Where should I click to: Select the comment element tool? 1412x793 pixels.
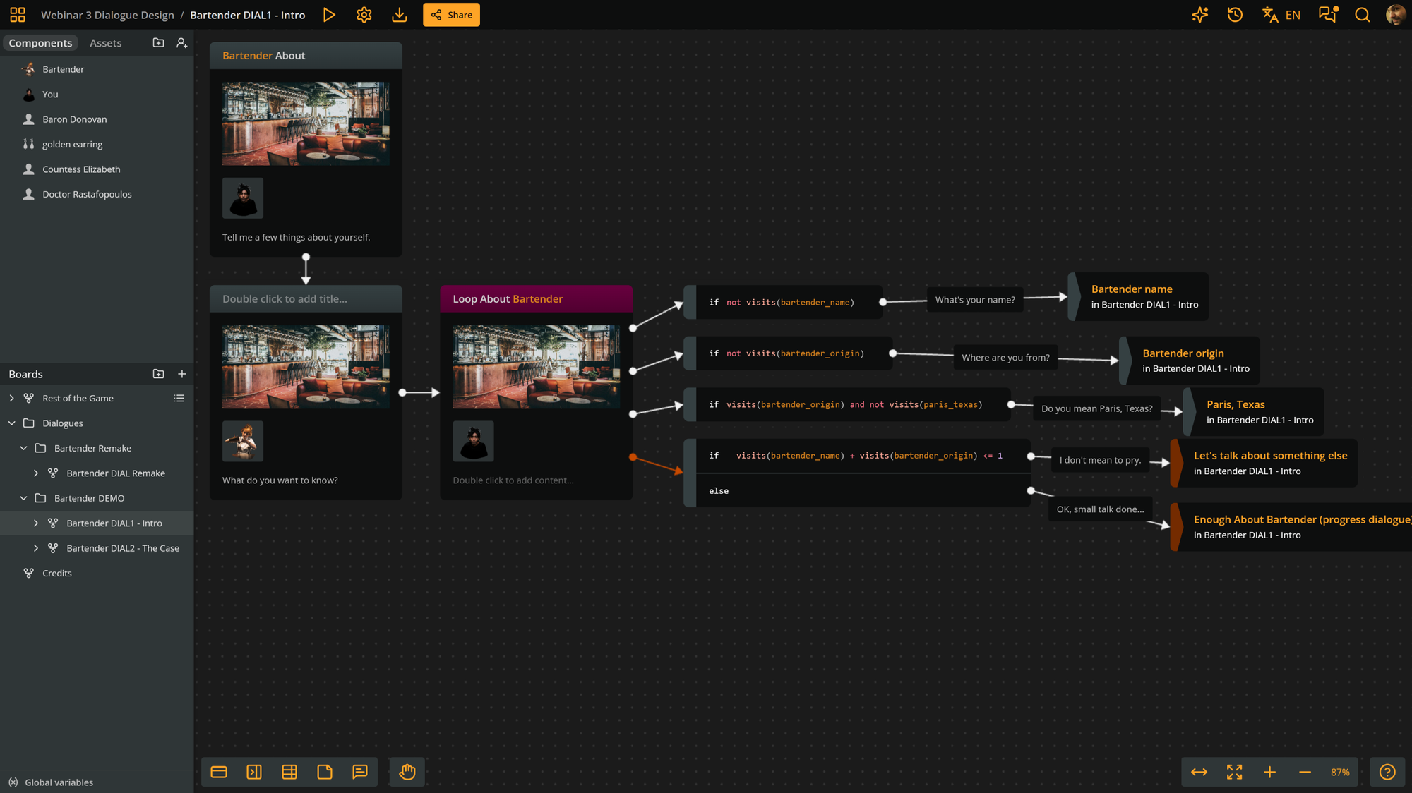360,772
